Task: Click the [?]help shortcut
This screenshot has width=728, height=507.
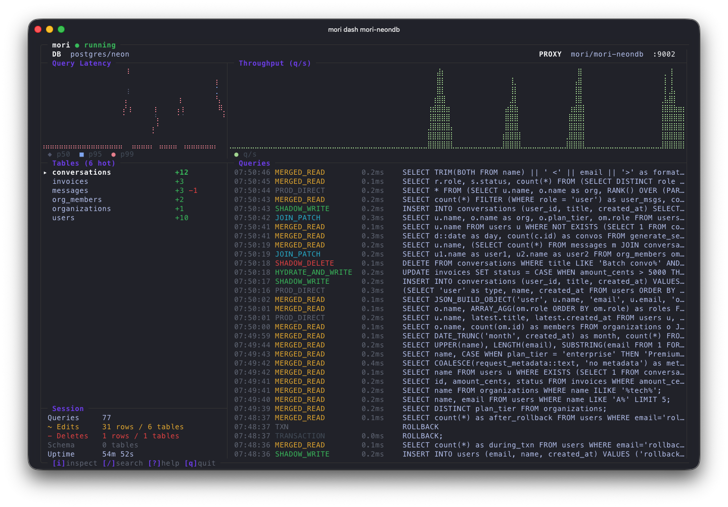Action: point(164,464)
